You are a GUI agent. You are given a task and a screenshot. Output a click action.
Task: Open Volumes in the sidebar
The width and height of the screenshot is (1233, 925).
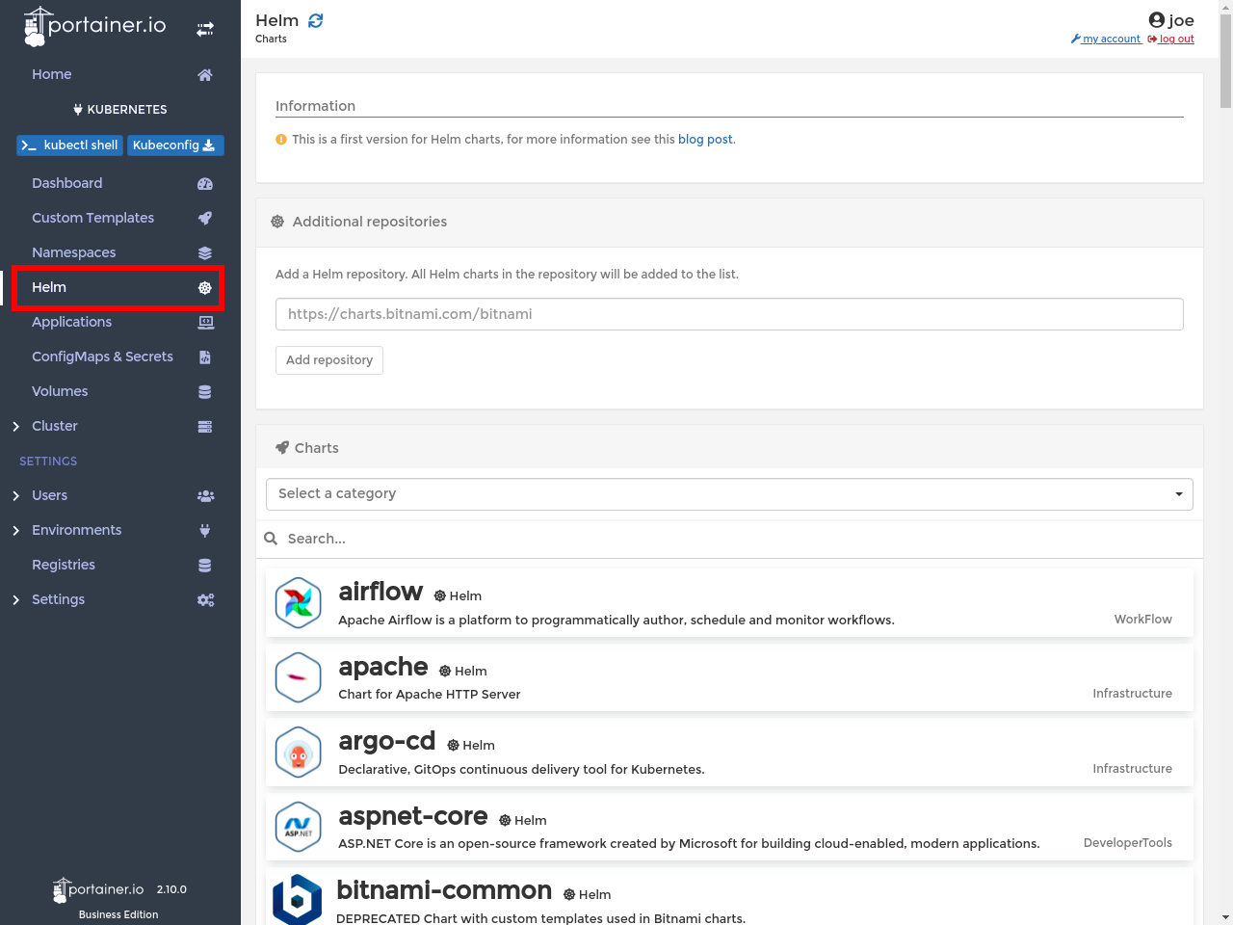tap(60, 391)
